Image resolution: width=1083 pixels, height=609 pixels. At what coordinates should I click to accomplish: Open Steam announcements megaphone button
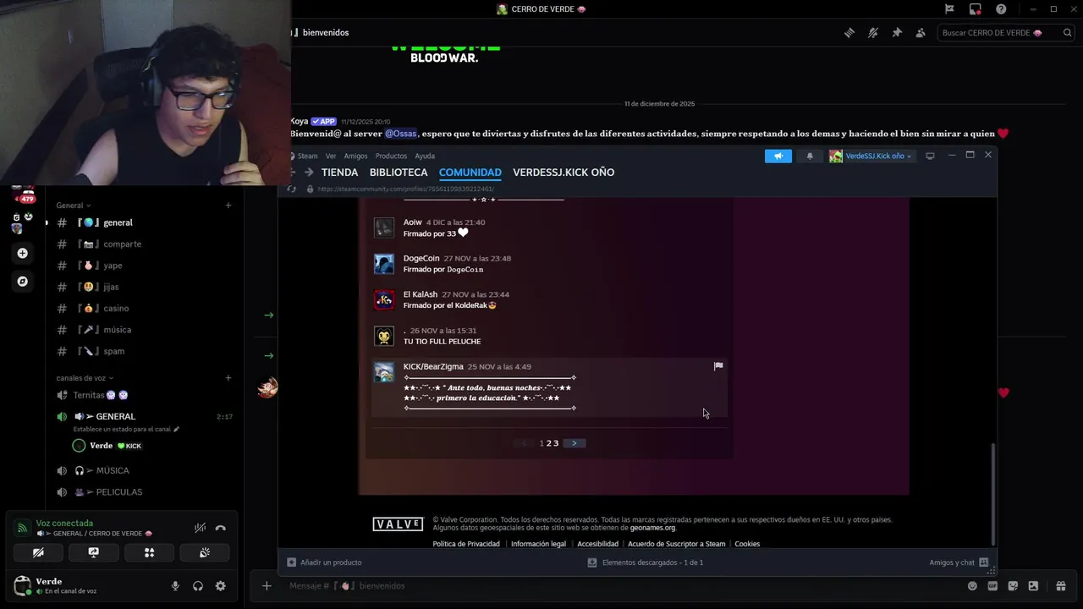[778, 156]
